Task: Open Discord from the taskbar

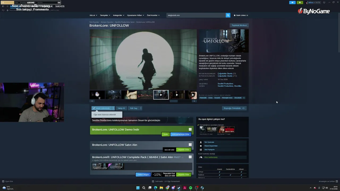Action: point(173,188)
